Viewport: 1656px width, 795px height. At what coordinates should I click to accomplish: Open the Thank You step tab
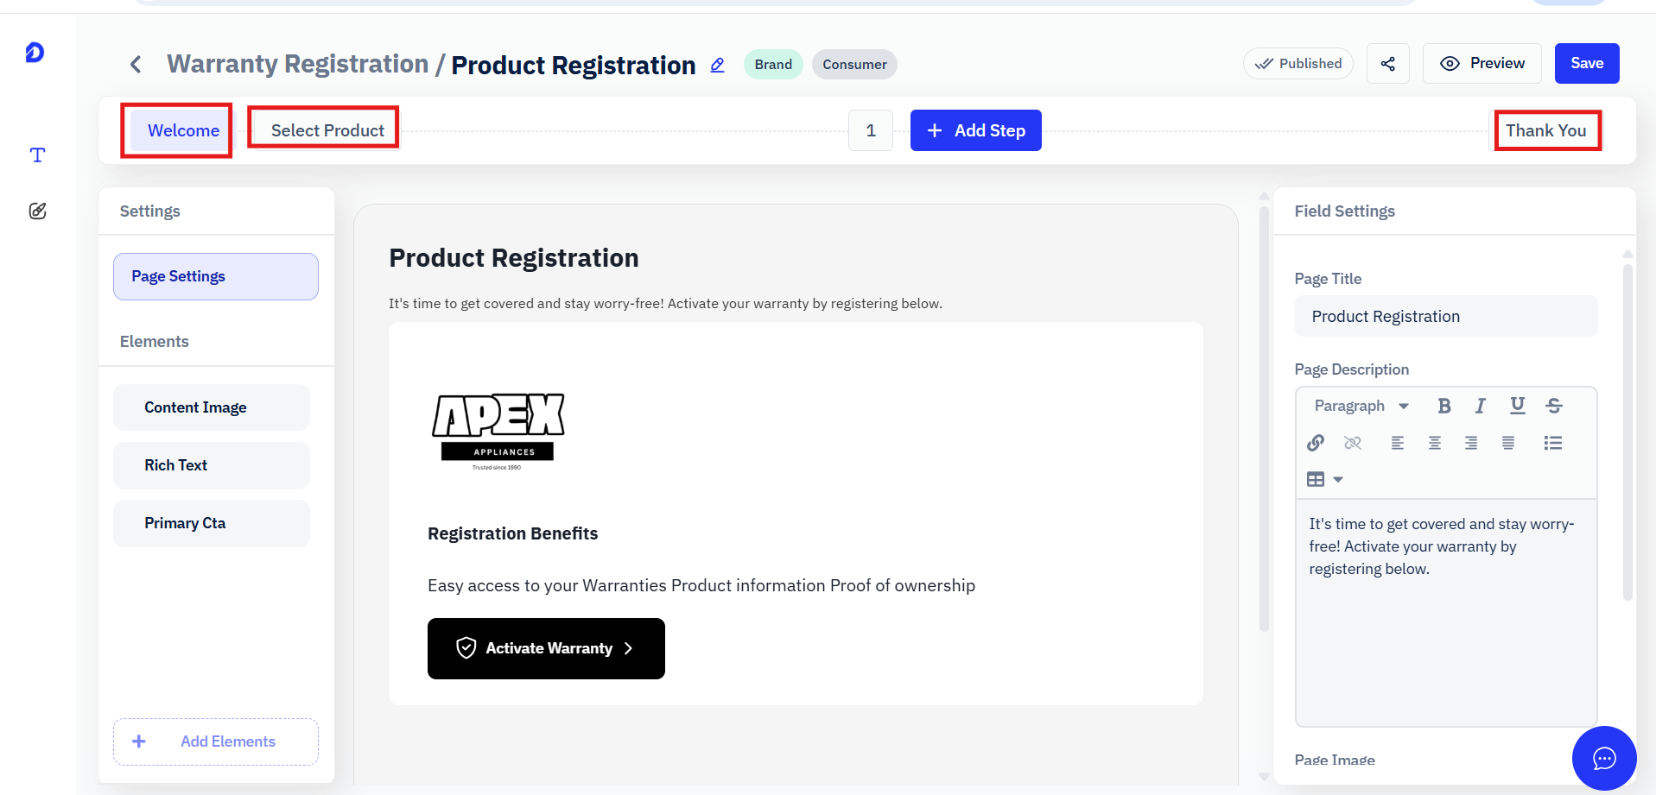1546,130
